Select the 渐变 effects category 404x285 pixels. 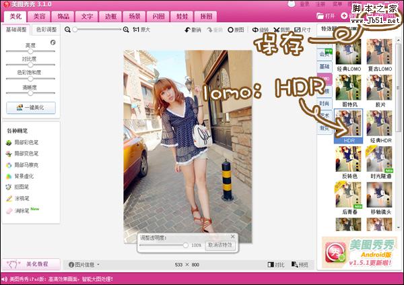pos(325,128)
